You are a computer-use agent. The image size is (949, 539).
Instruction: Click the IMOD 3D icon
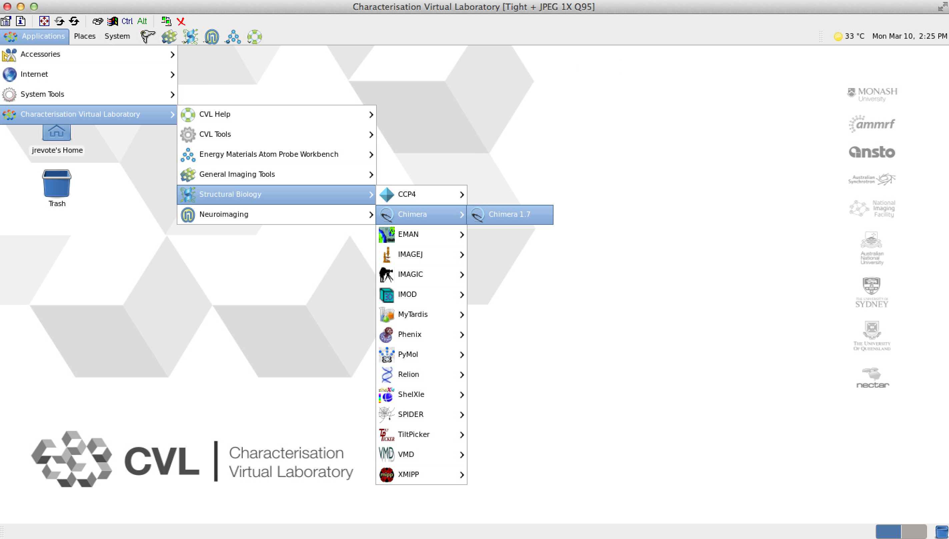pos(386,295)
